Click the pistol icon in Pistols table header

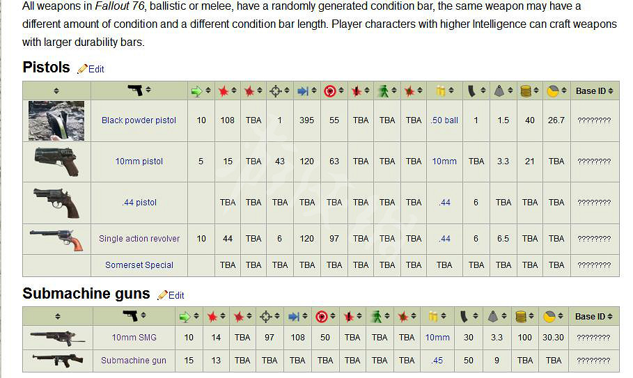pos(135,90)
